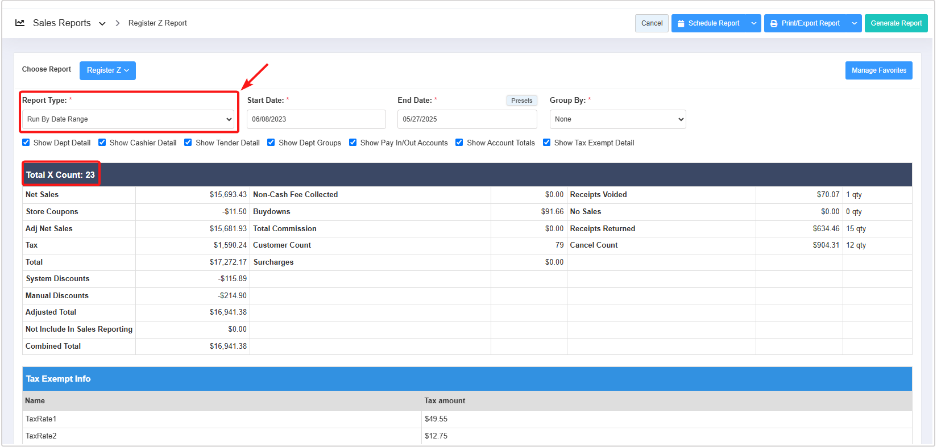
Task: Click the breadcrumb chevron separator arrow
Action: coord(118,23)
